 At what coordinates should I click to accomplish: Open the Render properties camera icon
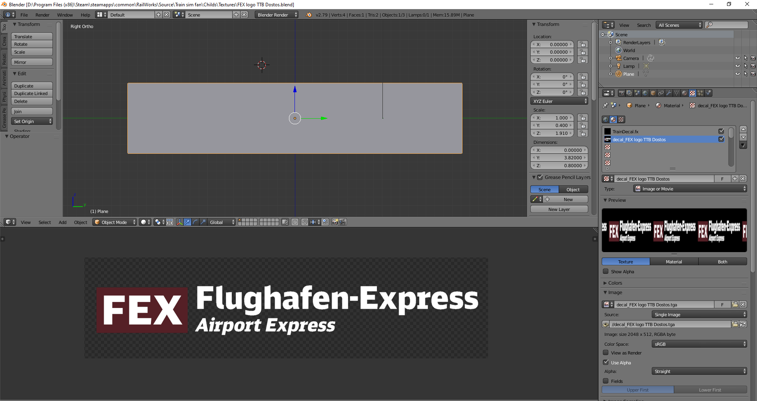[621, 93]
